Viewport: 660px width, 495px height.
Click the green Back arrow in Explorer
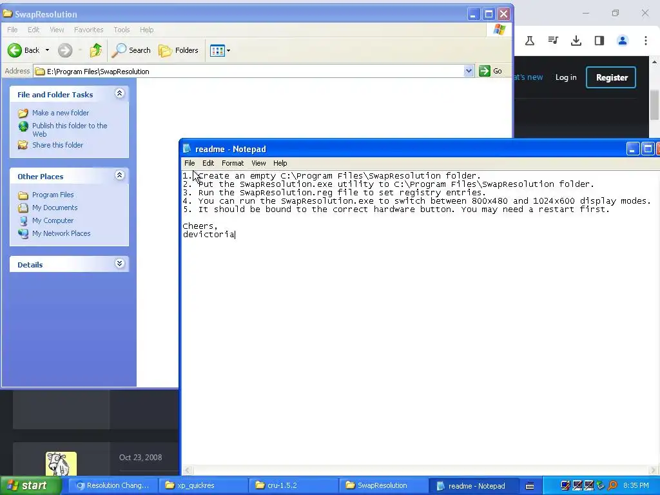point(15,50)
